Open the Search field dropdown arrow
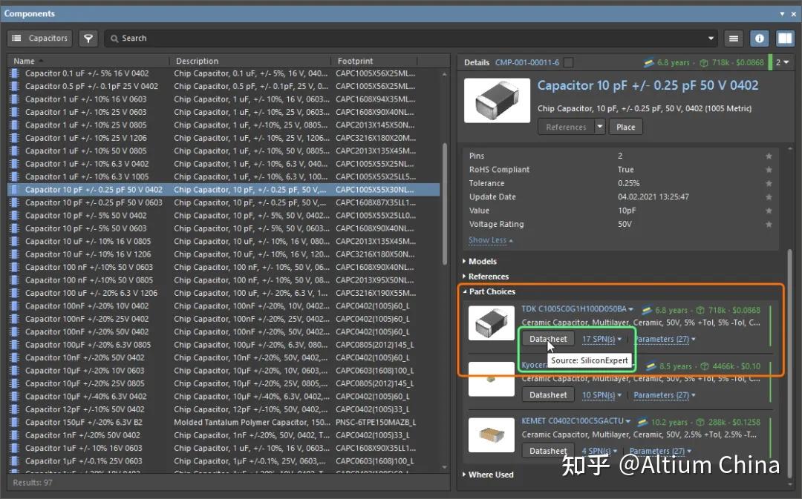Screen dimensions: 802x499 point(711,38)
